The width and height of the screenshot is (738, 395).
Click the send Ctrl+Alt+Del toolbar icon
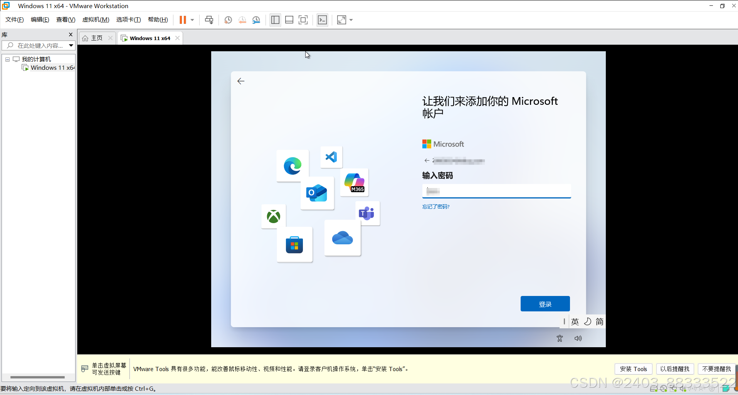[209, 20]
